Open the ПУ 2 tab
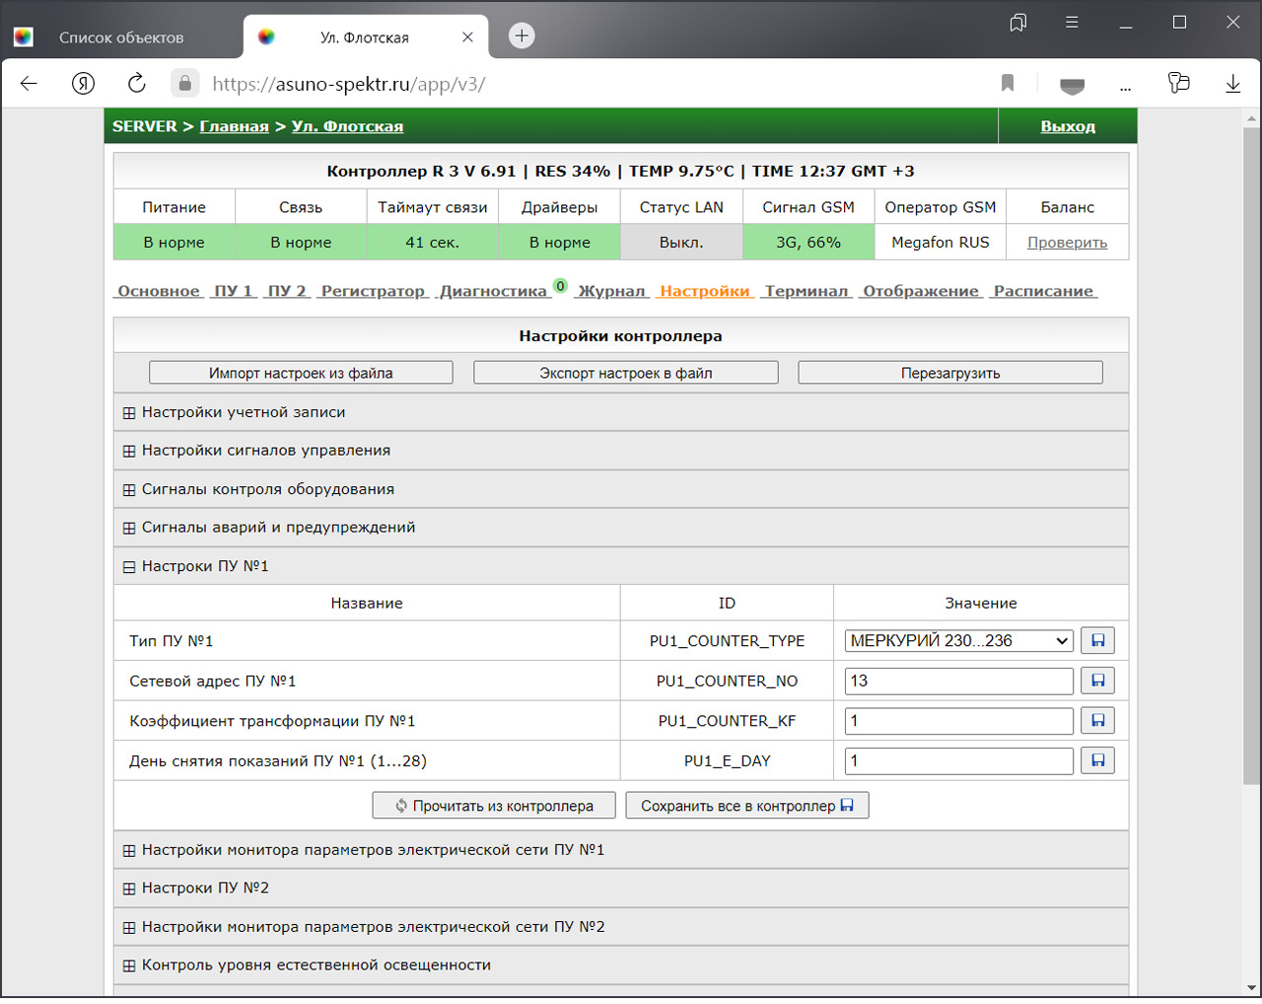Viewport: 1262px width, 1004px height. pos(287,291)
